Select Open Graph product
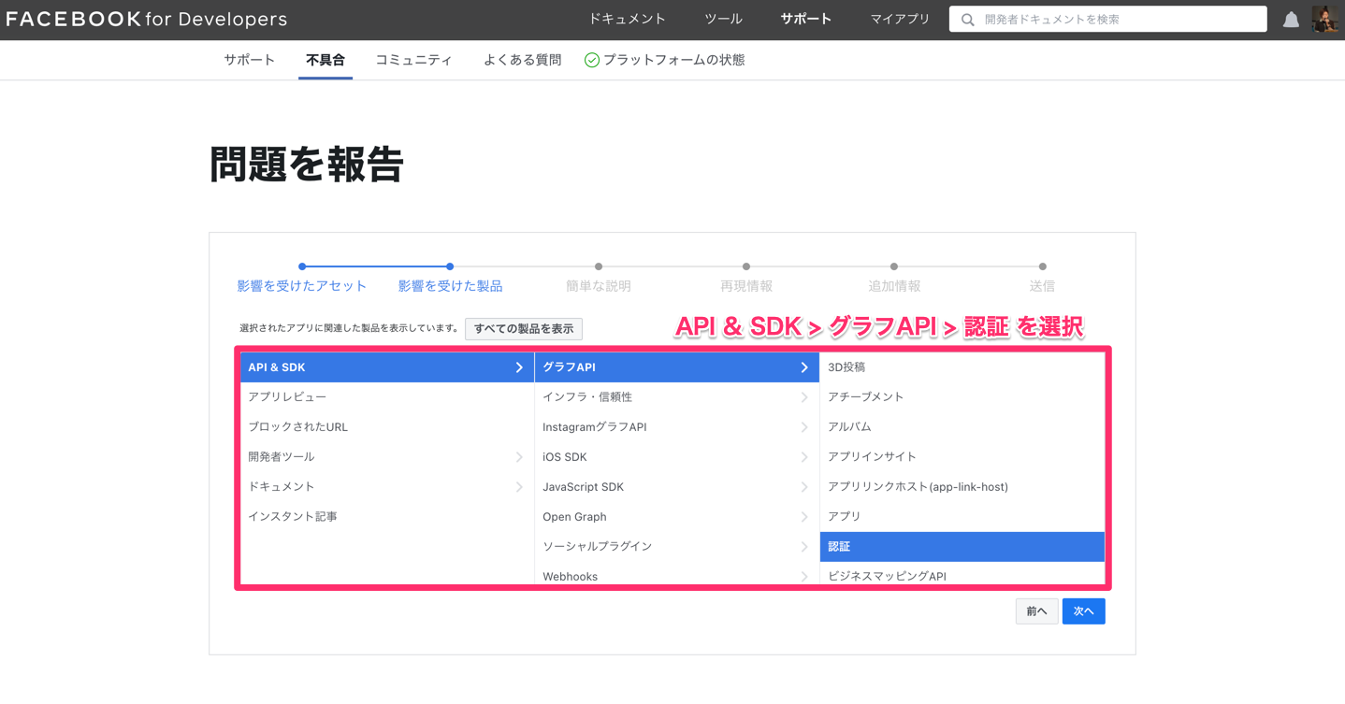 tap(676, 517)
